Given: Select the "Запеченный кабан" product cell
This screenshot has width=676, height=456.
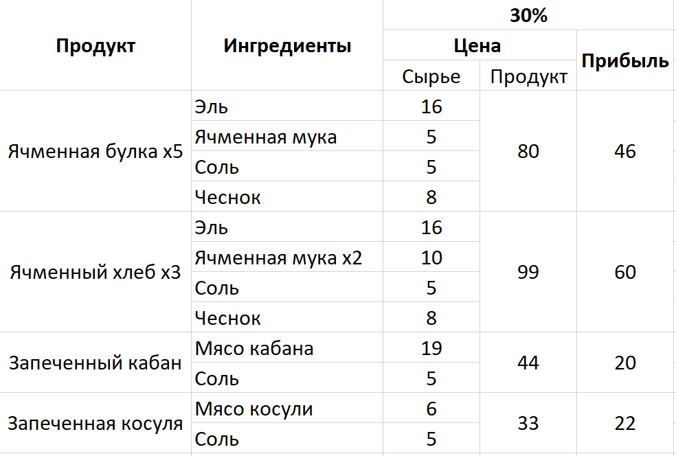Looking at the screenshot, I should [95, 363].
